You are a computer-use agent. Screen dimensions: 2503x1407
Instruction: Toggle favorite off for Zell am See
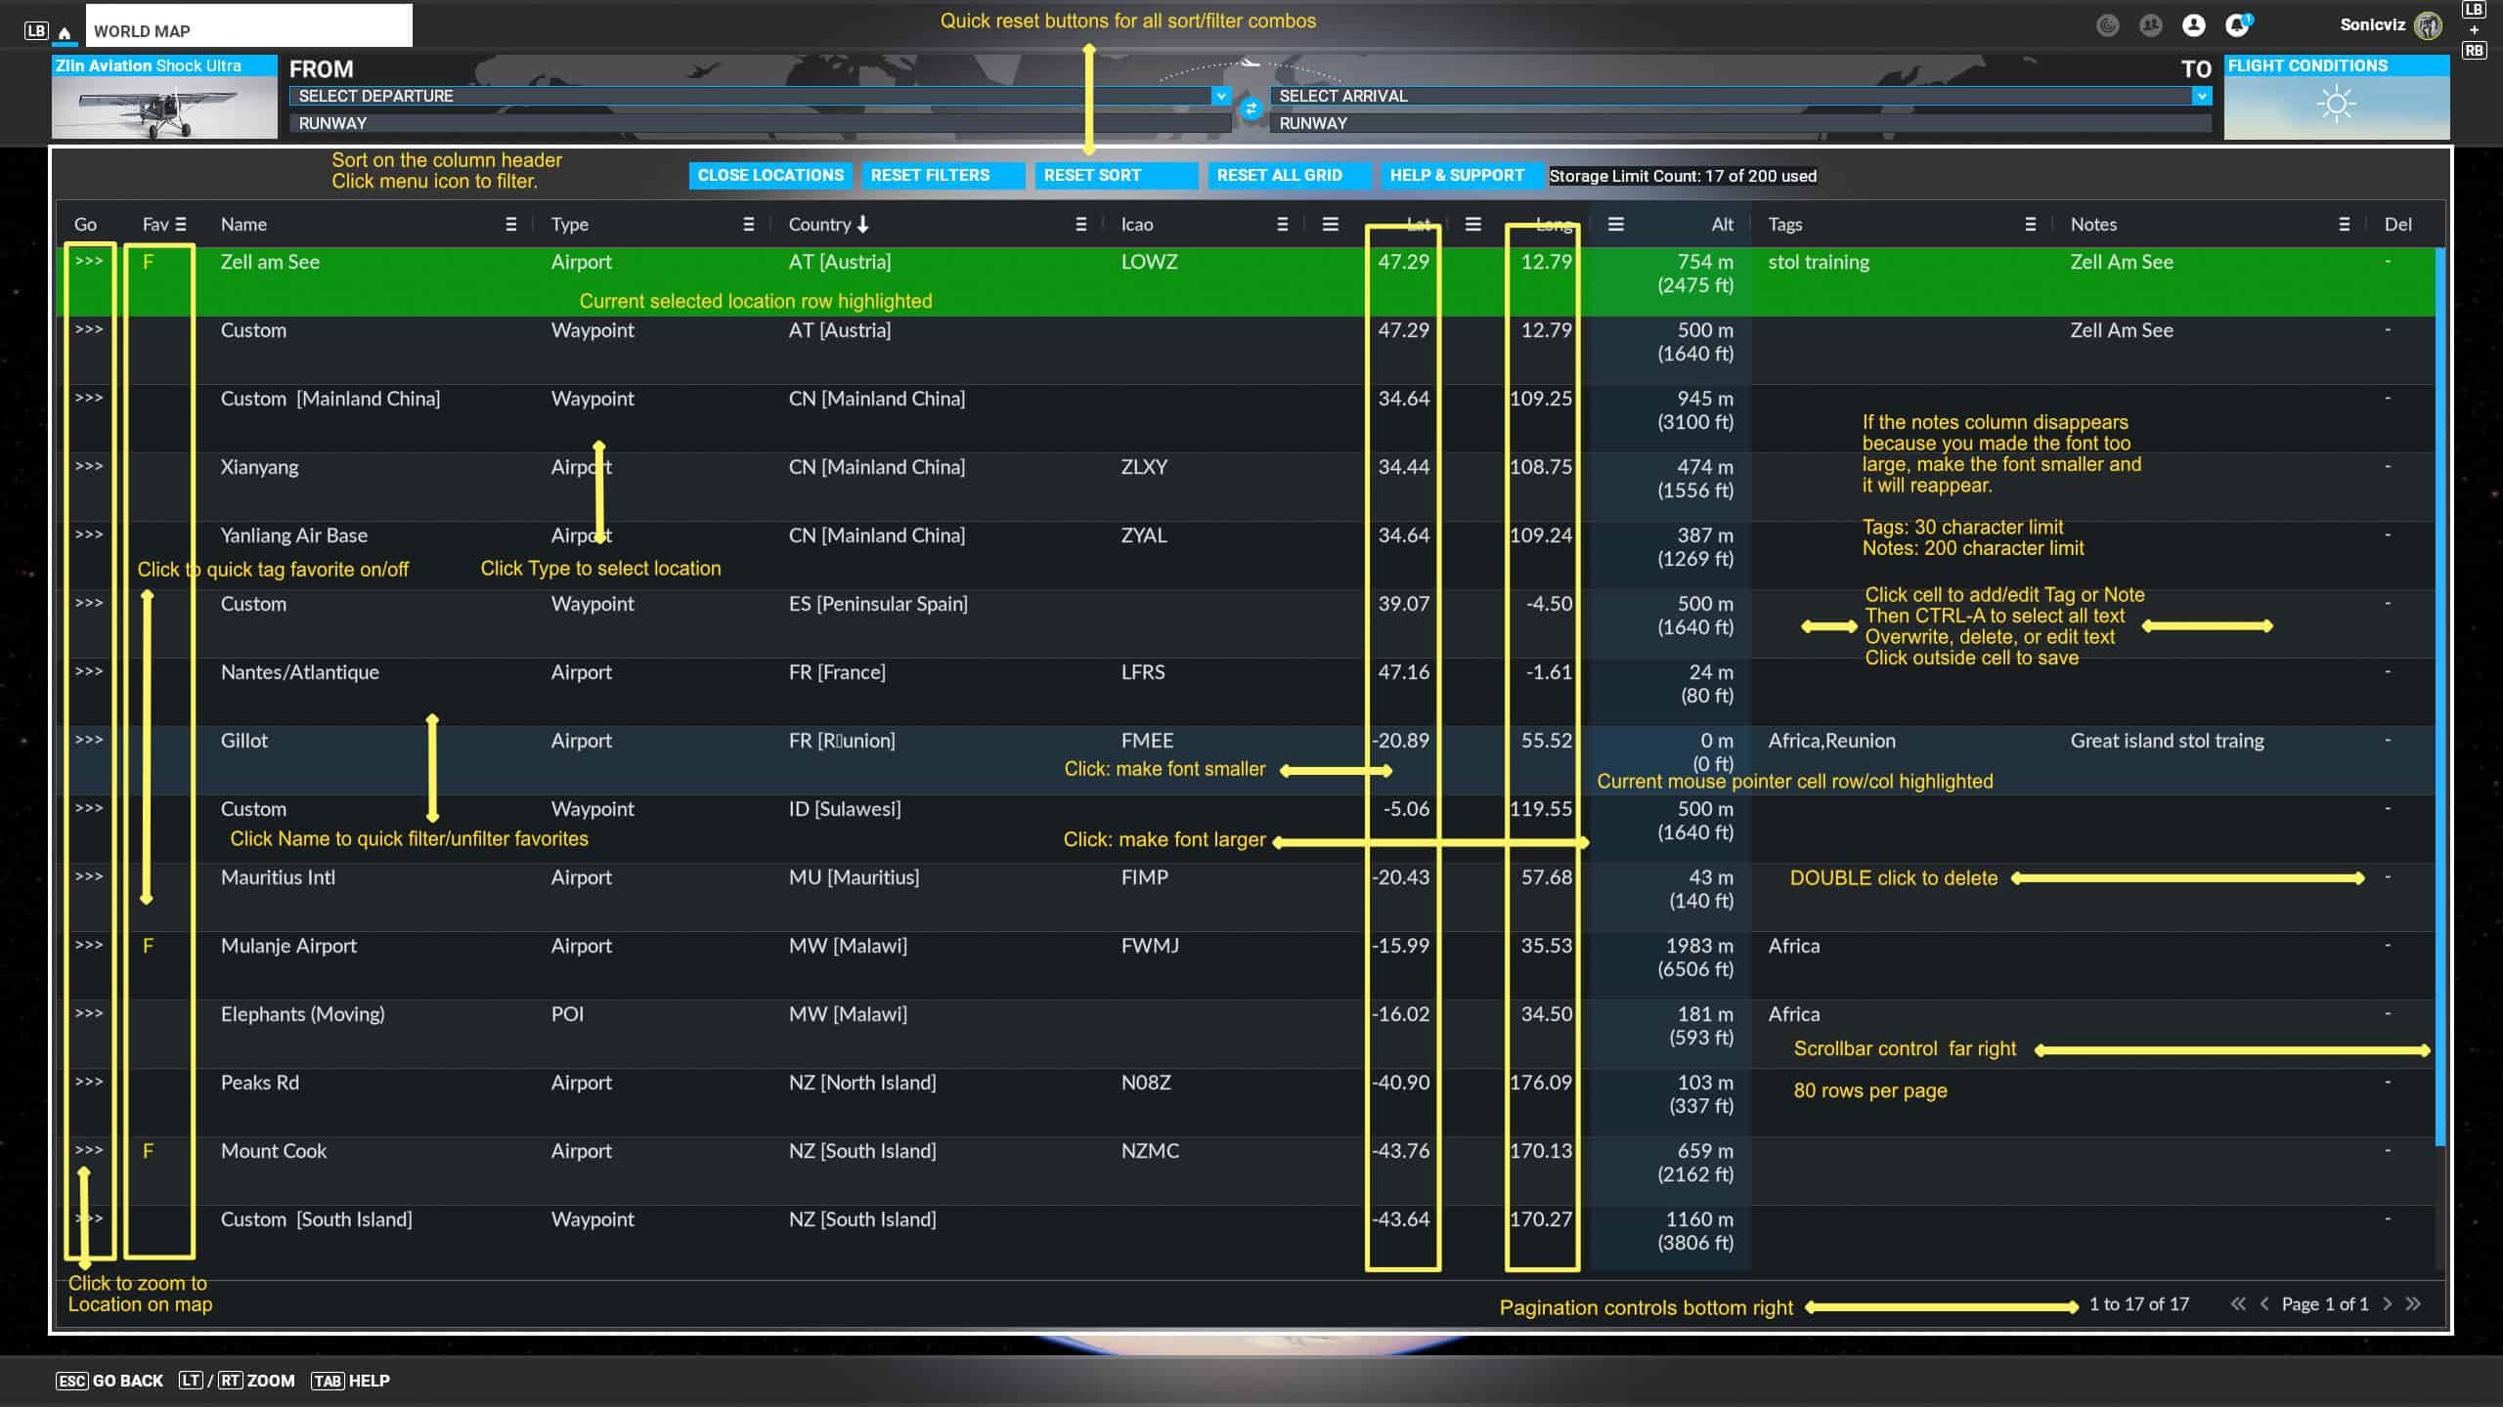click(149, 262)
